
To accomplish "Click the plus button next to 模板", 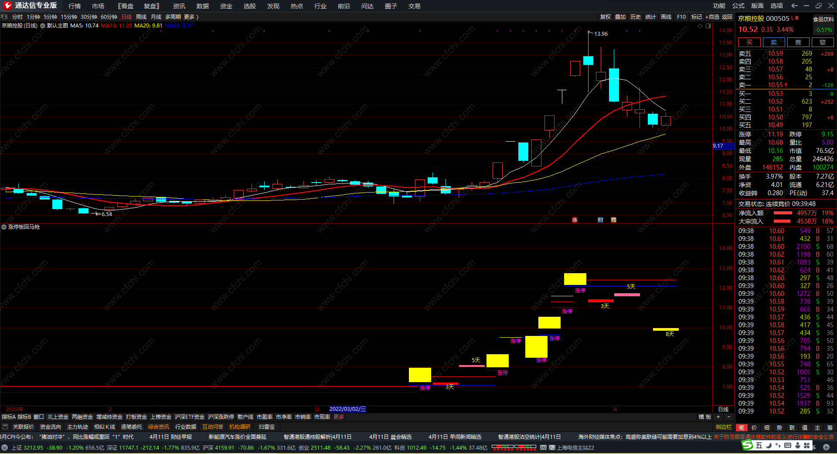I will (718, 417).
